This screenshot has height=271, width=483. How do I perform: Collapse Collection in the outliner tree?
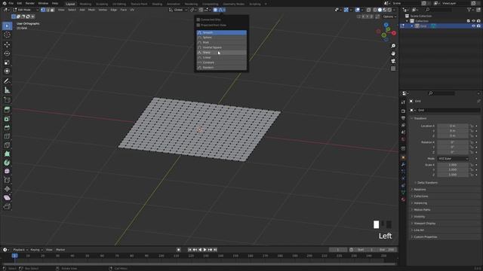[x=407, y=21]
